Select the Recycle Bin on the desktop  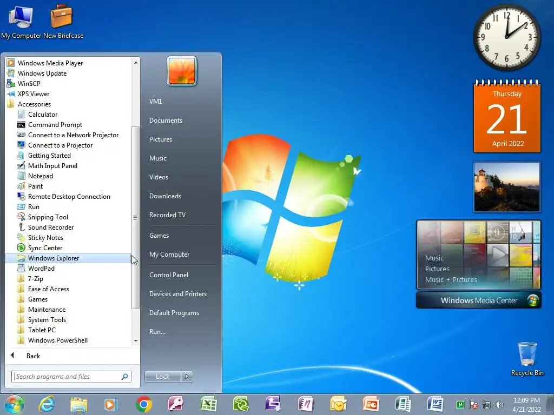point(527,359)
